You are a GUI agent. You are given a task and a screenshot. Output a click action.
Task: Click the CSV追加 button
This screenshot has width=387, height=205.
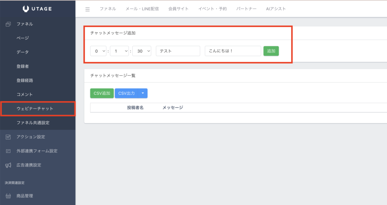[x=102, y=93]
